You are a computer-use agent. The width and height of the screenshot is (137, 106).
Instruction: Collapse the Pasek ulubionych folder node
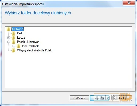tap(9, 42)
